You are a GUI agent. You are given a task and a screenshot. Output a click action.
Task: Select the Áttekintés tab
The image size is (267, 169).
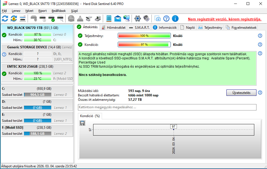click(87, 27)
